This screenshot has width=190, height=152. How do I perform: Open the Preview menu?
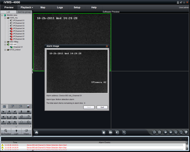pyautogui.click(x=9, y=7)
